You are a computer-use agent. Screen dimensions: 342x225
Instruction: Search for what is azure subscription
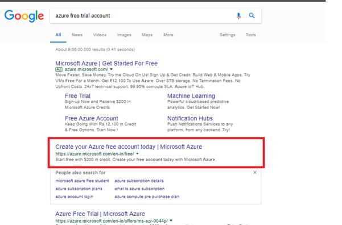139,189
